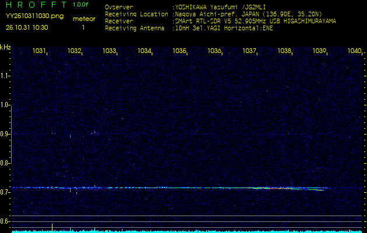Click the yellow meteor label
This screenshot has height=233, width=367.
click(83, 19)
